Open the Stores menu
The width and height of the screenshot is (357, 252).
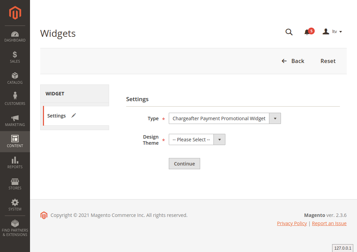pyautogui.click(x=15, y=184)
